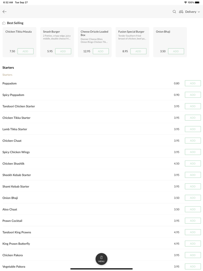Open the Fusion Special Burger description
The image size is (203, 271).
tap(132, 37)
